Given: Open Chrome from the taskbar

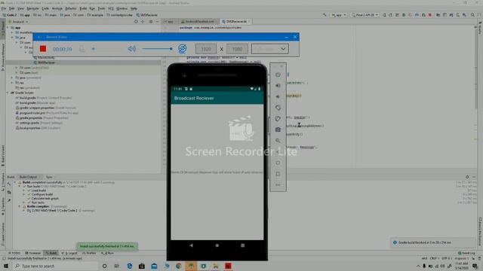Looking at the screenshot, I should (179, 266).
